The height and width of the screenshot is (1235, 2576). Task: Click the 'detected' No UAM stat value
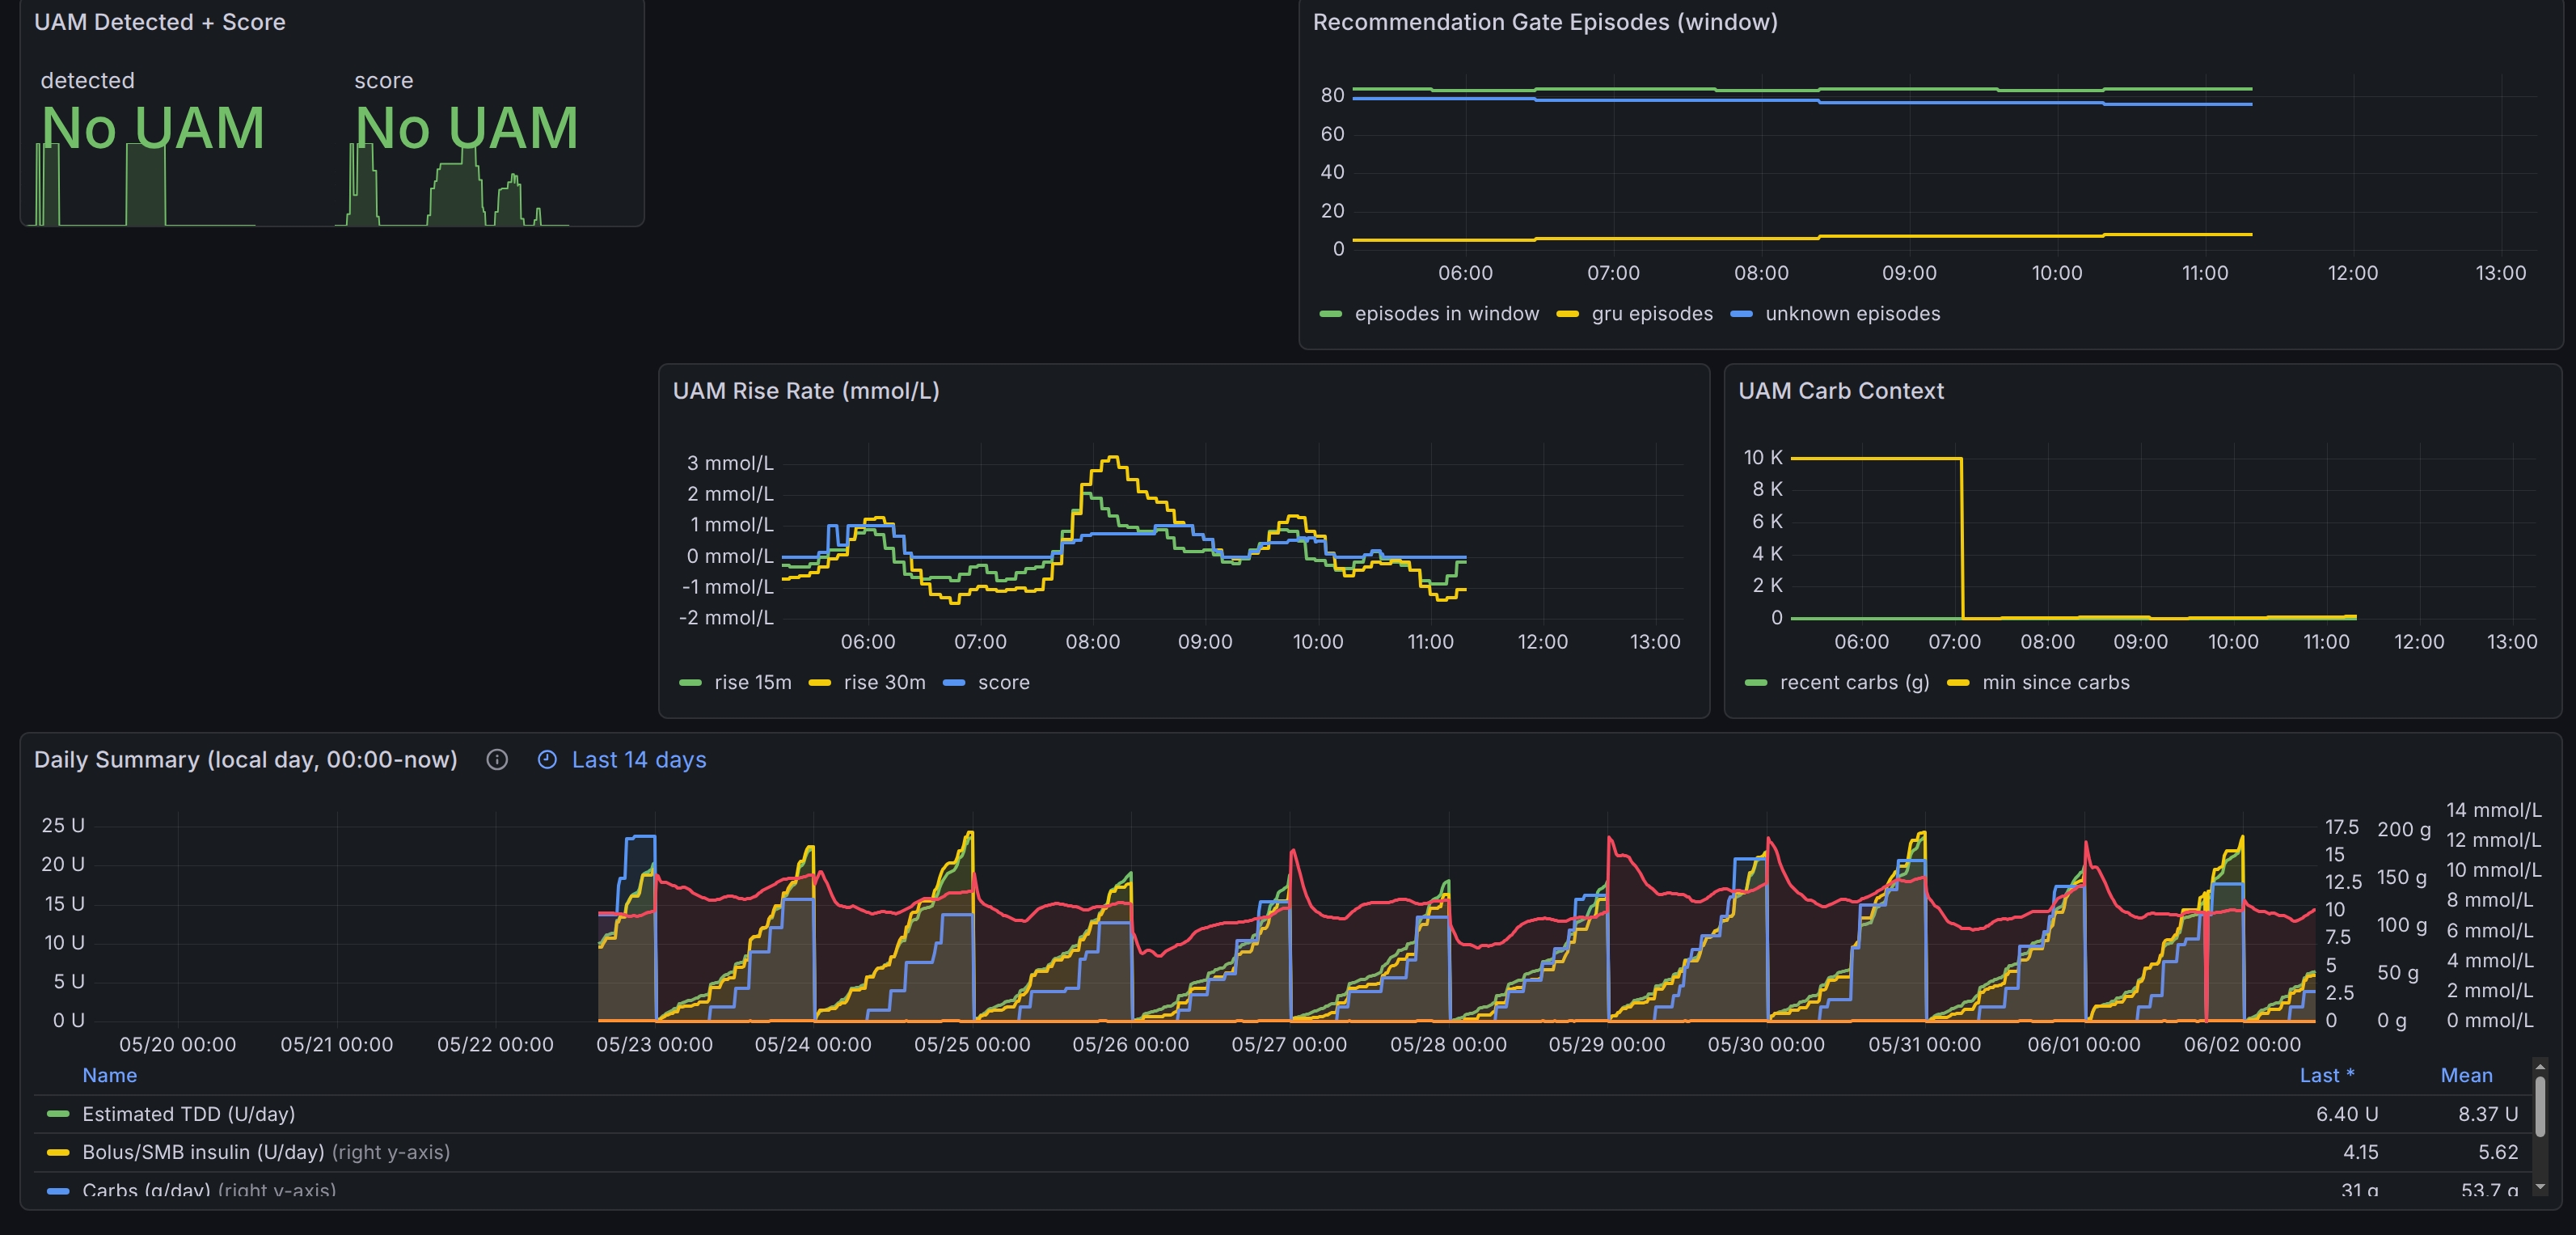[x=152, y=129]
